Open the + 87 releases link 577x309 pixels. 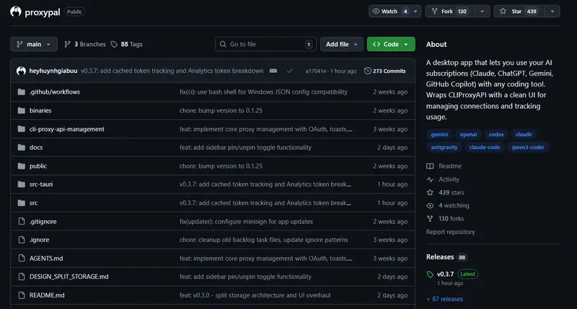[444, 299]
